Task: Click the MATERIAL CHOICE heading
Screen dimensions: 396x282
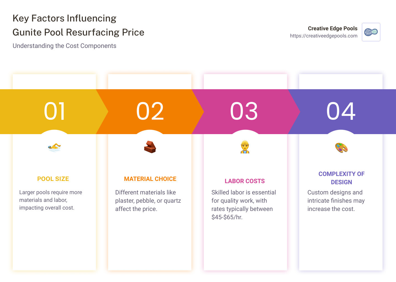Action: pos(150,179)
